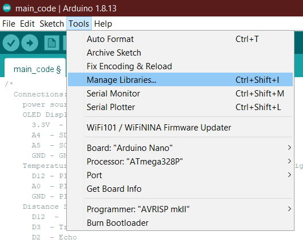Choose Auto Format from Tools menu
The width and height of the screenshot is (303, 240).
tap(180, 39)
